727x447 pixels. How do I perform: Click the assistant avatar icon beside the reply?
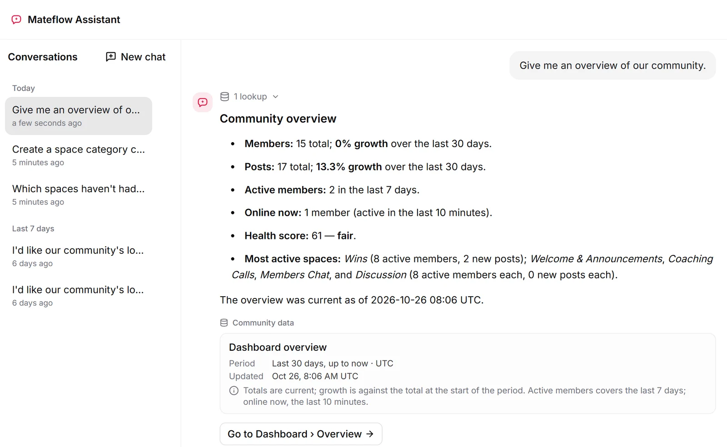click(203, 102)
